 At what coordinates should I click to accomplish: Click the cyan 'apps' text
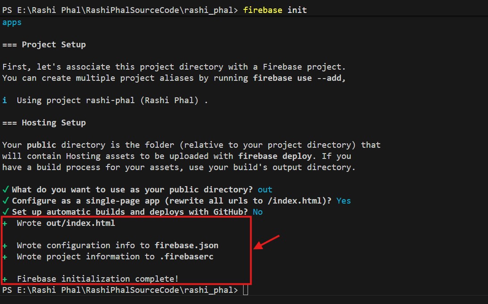pos(12,22)
